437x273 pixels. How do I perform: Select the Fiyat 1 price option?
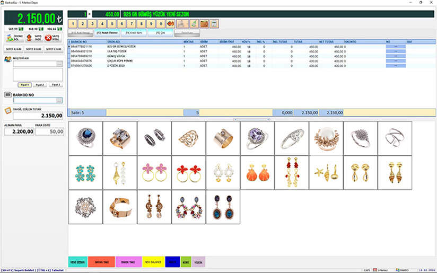24,85
